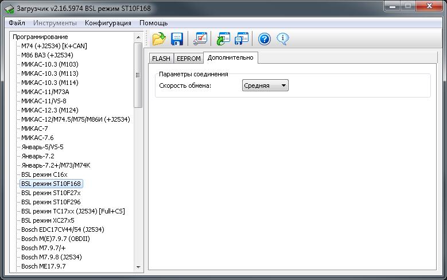Click the tree list scrollbar thumb
The height and width of the screenshot is (280, 447).
pos(138,75)
